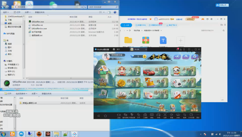Open the 德州扑克 game tile
242x137 pixels.
156,94
